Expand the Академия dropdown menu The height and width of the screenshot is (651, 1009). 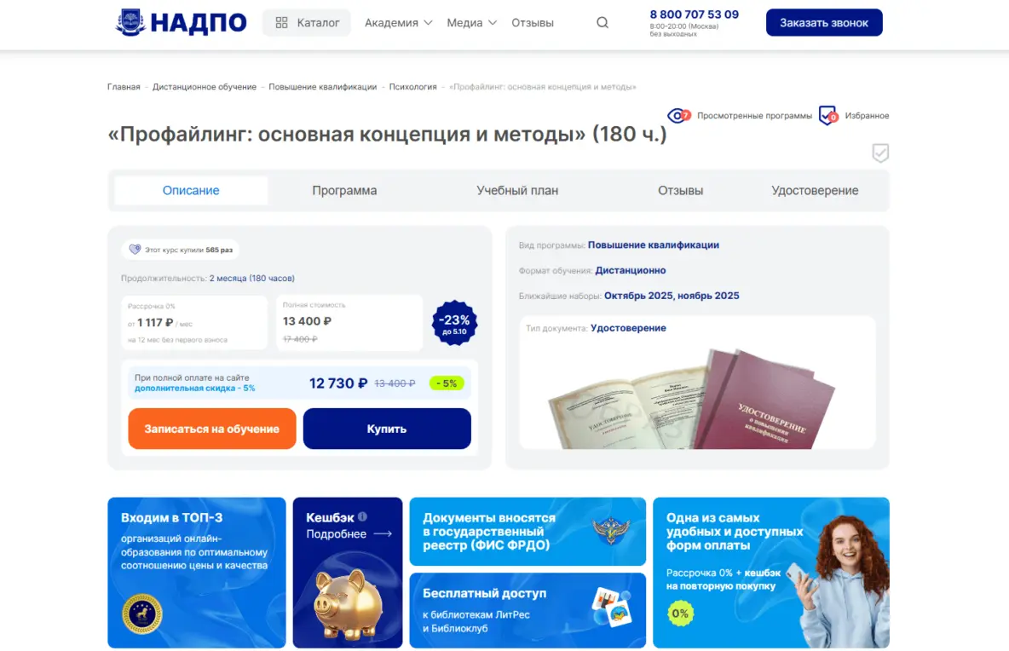[x=398, y=22]
